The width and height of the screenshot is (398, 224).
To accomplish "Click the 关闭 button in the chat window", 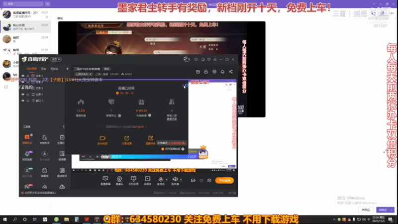I will [x=366, y=210].
